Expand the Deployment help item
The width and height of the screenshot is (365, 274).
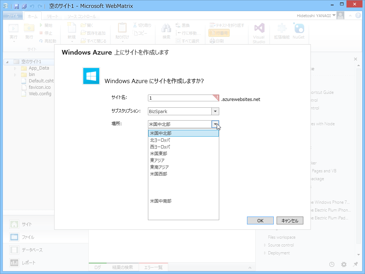click(x=265, y=253)
